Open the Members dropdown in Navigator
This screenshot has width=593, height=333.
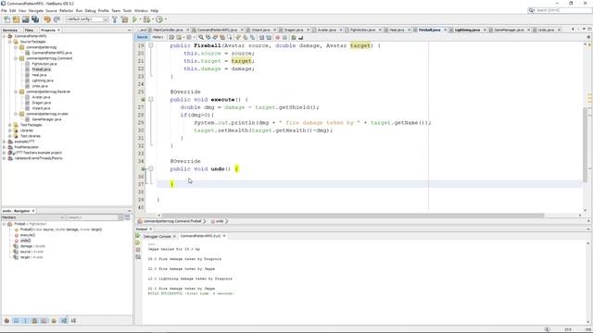click(x=33, y=217)
